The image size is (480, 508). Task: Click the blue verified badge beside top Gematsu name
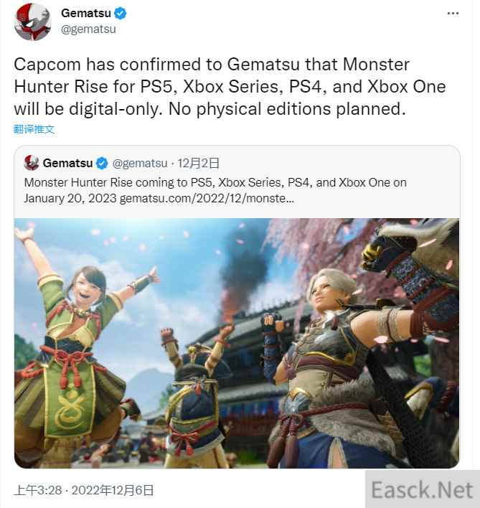120,14
